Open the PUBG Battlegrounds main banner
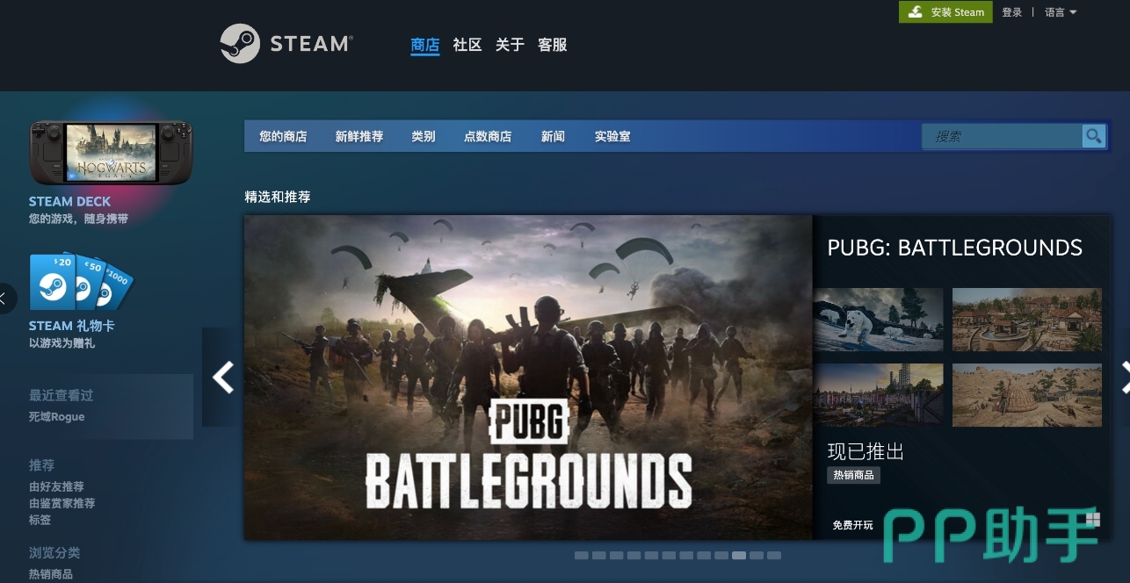This screenshot has height=583, width=1130. [528, 378]
